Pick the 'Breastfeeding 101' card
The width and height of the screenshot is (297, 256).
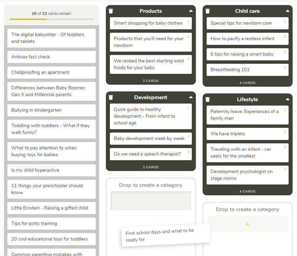247,70
